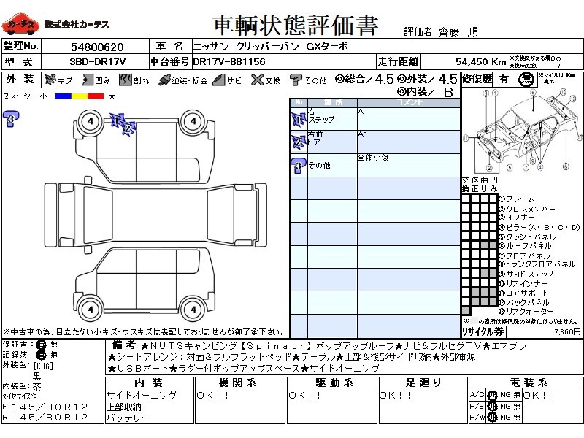Screen dimensions: 584x438
Task: Toggle the A/C OK indicator
Action: (492, 395)
